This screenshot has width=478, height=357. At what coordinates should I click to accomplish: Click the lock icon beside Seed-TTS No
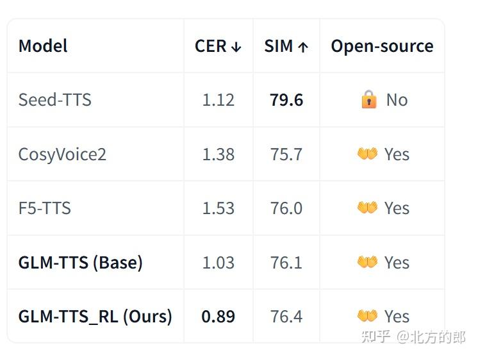click(x=369, y=99)
